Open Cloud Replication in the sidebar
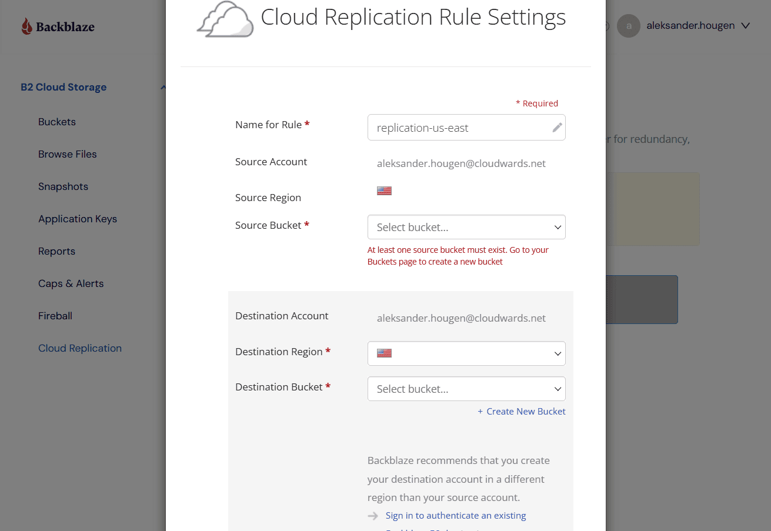 pos(80,348)
